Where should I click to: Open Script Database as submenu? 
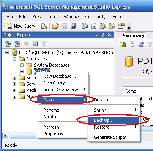(x=62, y=89)
